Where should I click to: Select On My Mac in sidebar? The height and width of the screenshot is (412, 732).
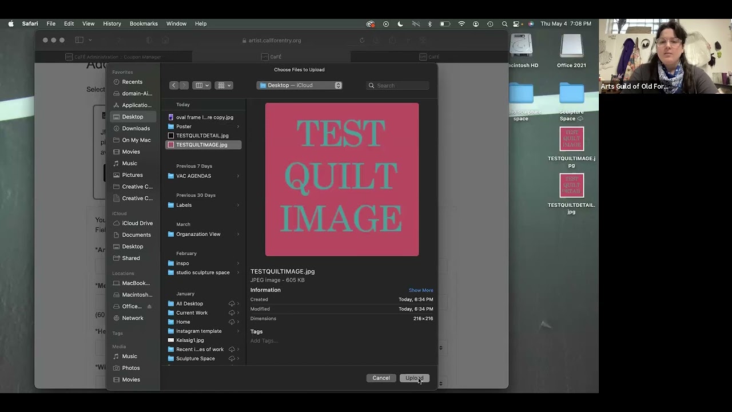coord(133,140)
